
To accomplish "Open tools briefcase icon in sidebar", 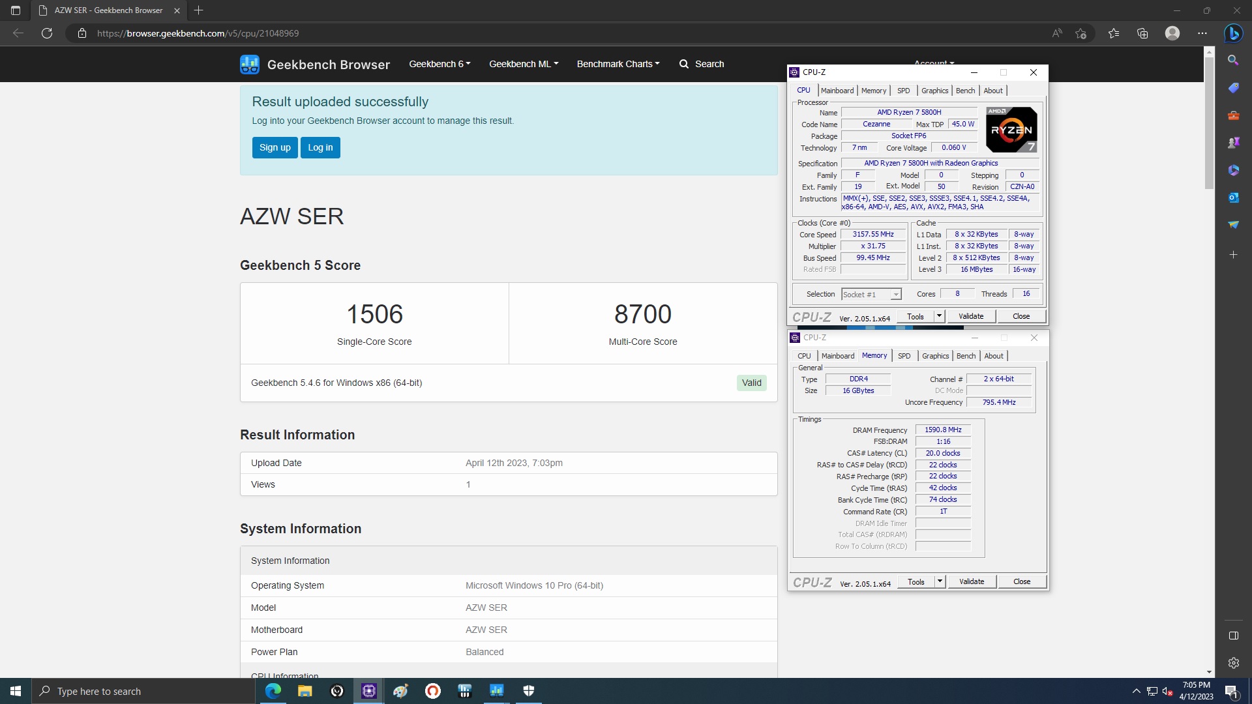I will coord(1233,115).
